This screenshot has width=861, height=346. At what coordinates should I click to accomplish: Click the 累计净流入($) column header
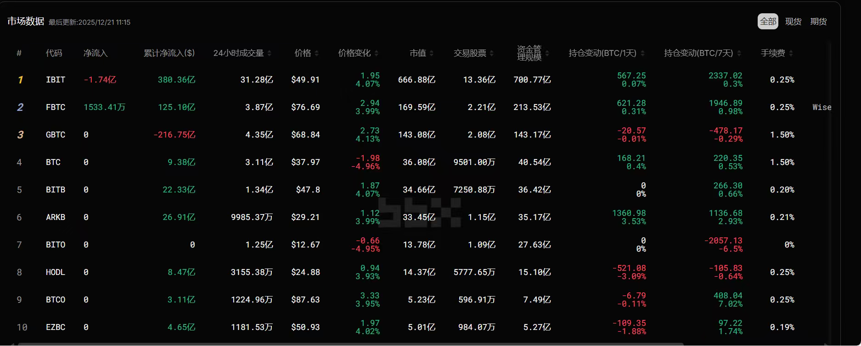(169, 53)
